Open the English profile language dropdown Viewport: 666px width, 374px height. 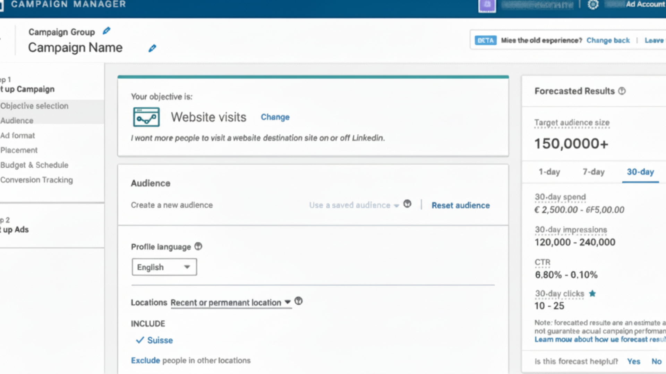point(164,267)
